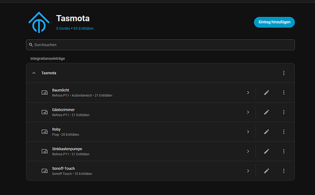
Task: Open three-dot menu for Sinkkastenpumpe
Action: (x=283, y=151)
